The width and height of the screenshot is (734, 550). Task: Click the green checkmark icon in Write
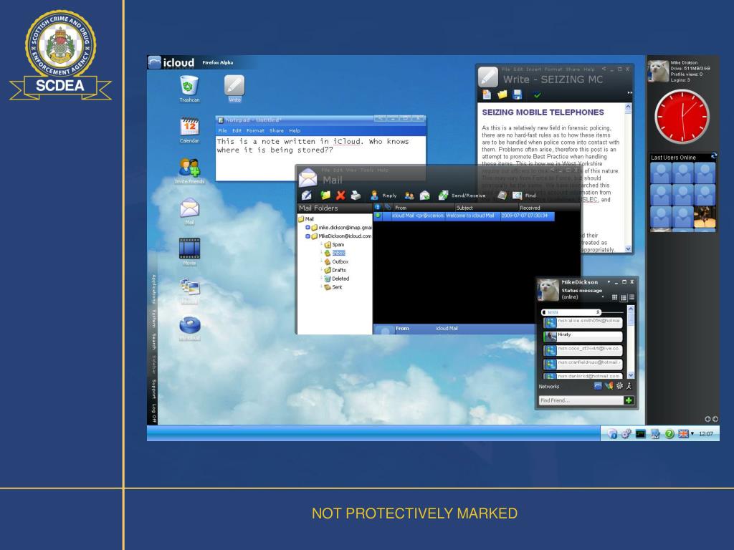click(x=537, y=95)
